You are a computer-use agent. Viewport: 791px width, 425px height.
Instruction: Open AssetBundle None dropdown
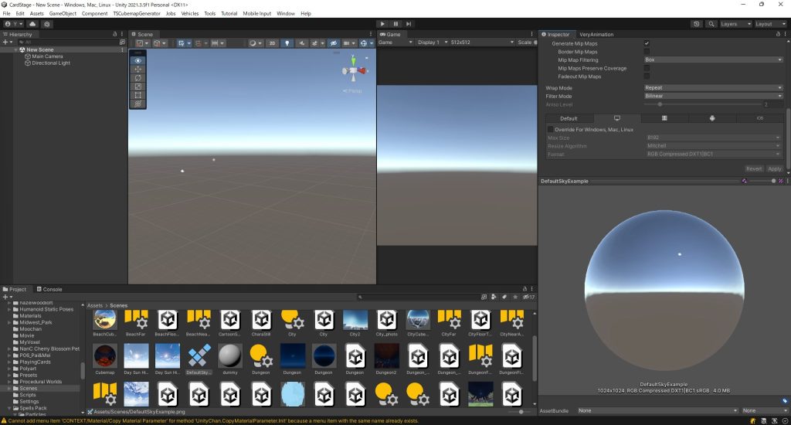tap(658, 411)
